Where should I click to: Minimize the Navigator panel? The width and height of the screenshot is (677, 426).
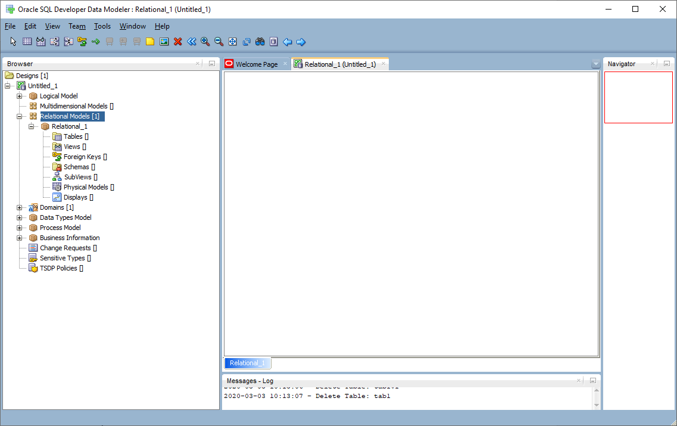tap(667, 64)
